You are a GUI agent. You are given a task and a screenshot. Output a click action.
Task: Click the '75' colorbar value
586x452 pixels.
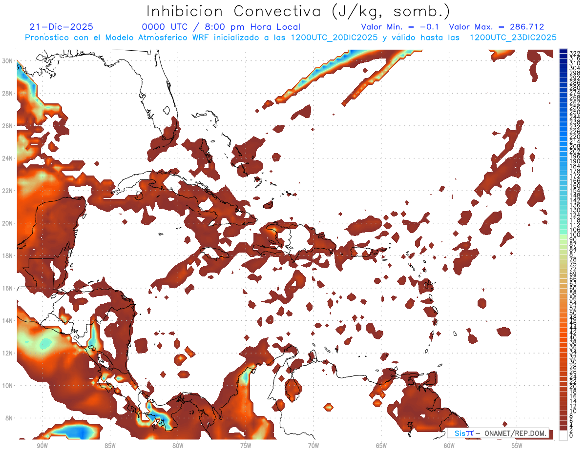coord(573,264)
